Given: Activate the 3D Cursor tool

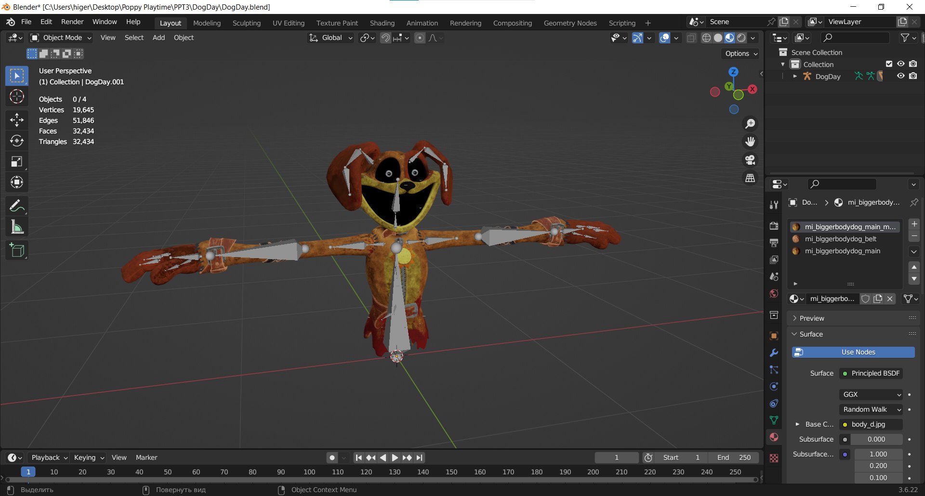Looking at the screenshot, I should pos(17,97).
